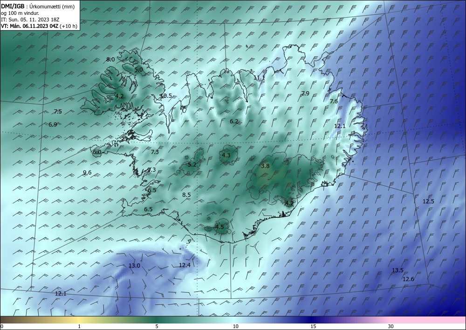Click the 12.6 value label
Image resolution: width=466 pixels, height=330 pixels.
click(x=408, y=279)
